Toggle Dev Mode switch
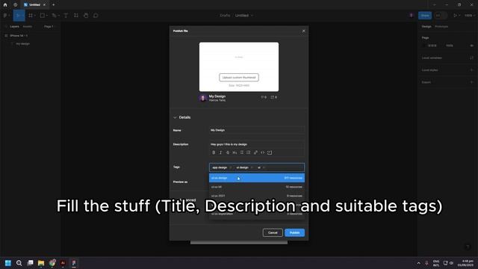The image size is (478, 269). (x=441, y=15)
